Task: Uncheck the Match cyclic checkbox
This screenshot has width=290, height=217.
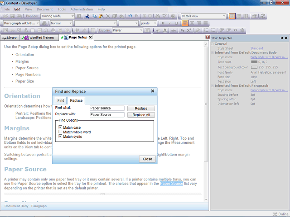Action: 60,136
